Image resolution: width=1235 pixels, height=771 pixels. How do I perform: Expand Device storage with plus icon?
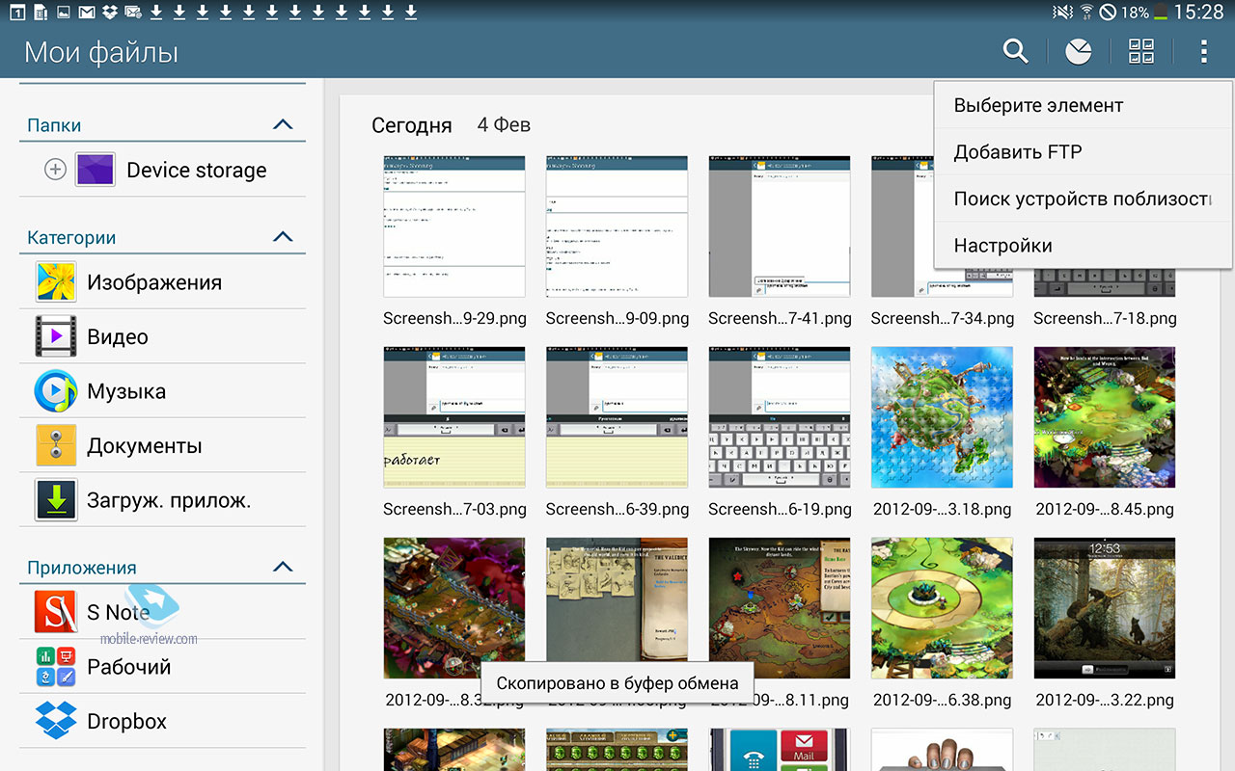click(x=56, y=170)
